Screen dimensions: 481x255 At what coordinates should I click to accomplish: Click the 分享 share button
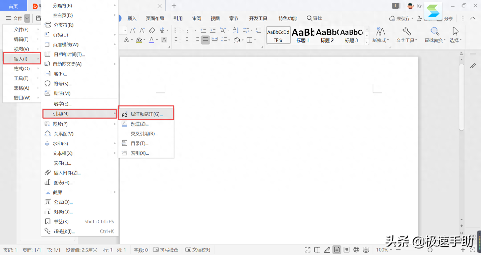pyautogui.click(x=445, y=18)
